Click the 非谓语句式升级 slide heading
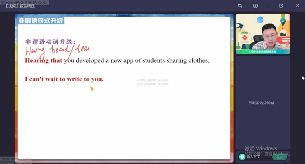 [x=41, y=21]
